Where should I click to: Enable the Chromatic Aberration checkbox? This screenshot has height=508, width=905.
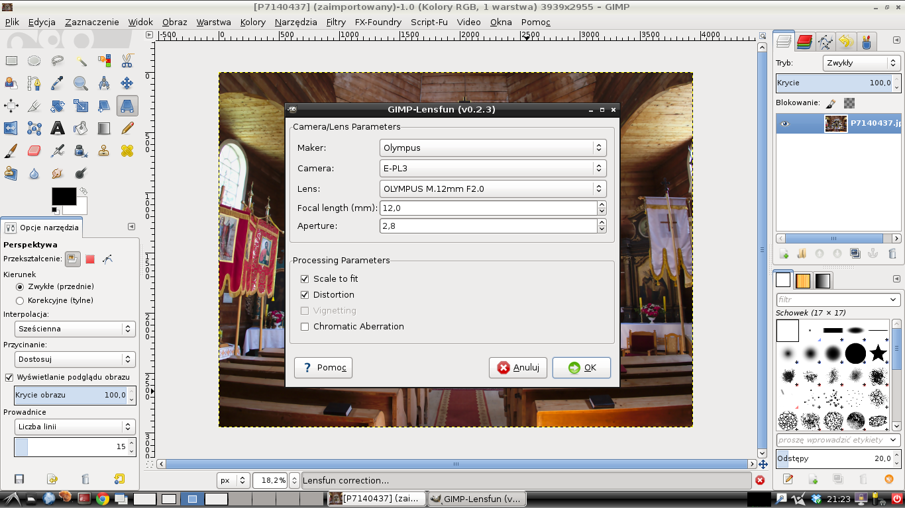point(305,327)
